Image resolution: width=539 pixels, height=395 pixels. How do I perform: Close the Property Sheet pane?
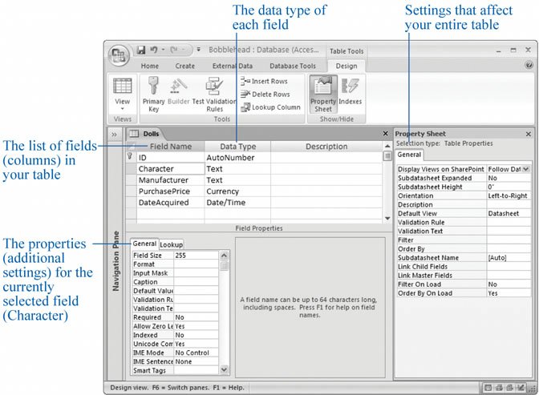click(x=528, y=134)
